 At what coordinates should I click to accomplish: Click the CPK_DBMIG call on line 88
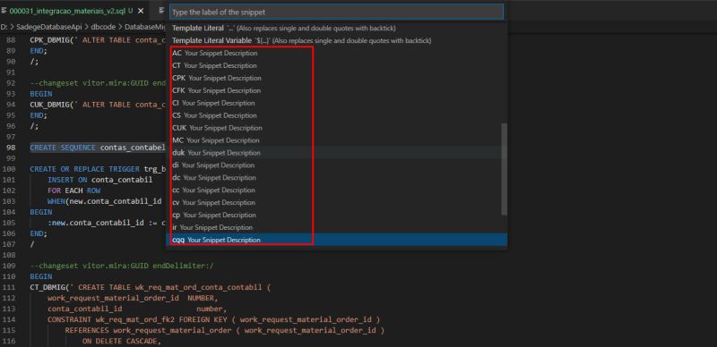[51, 39]
